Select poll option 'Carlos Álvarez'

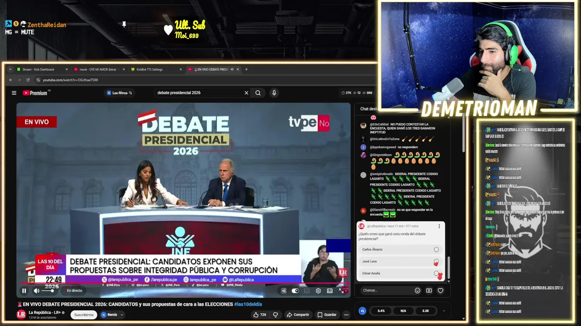click(400, 249)
